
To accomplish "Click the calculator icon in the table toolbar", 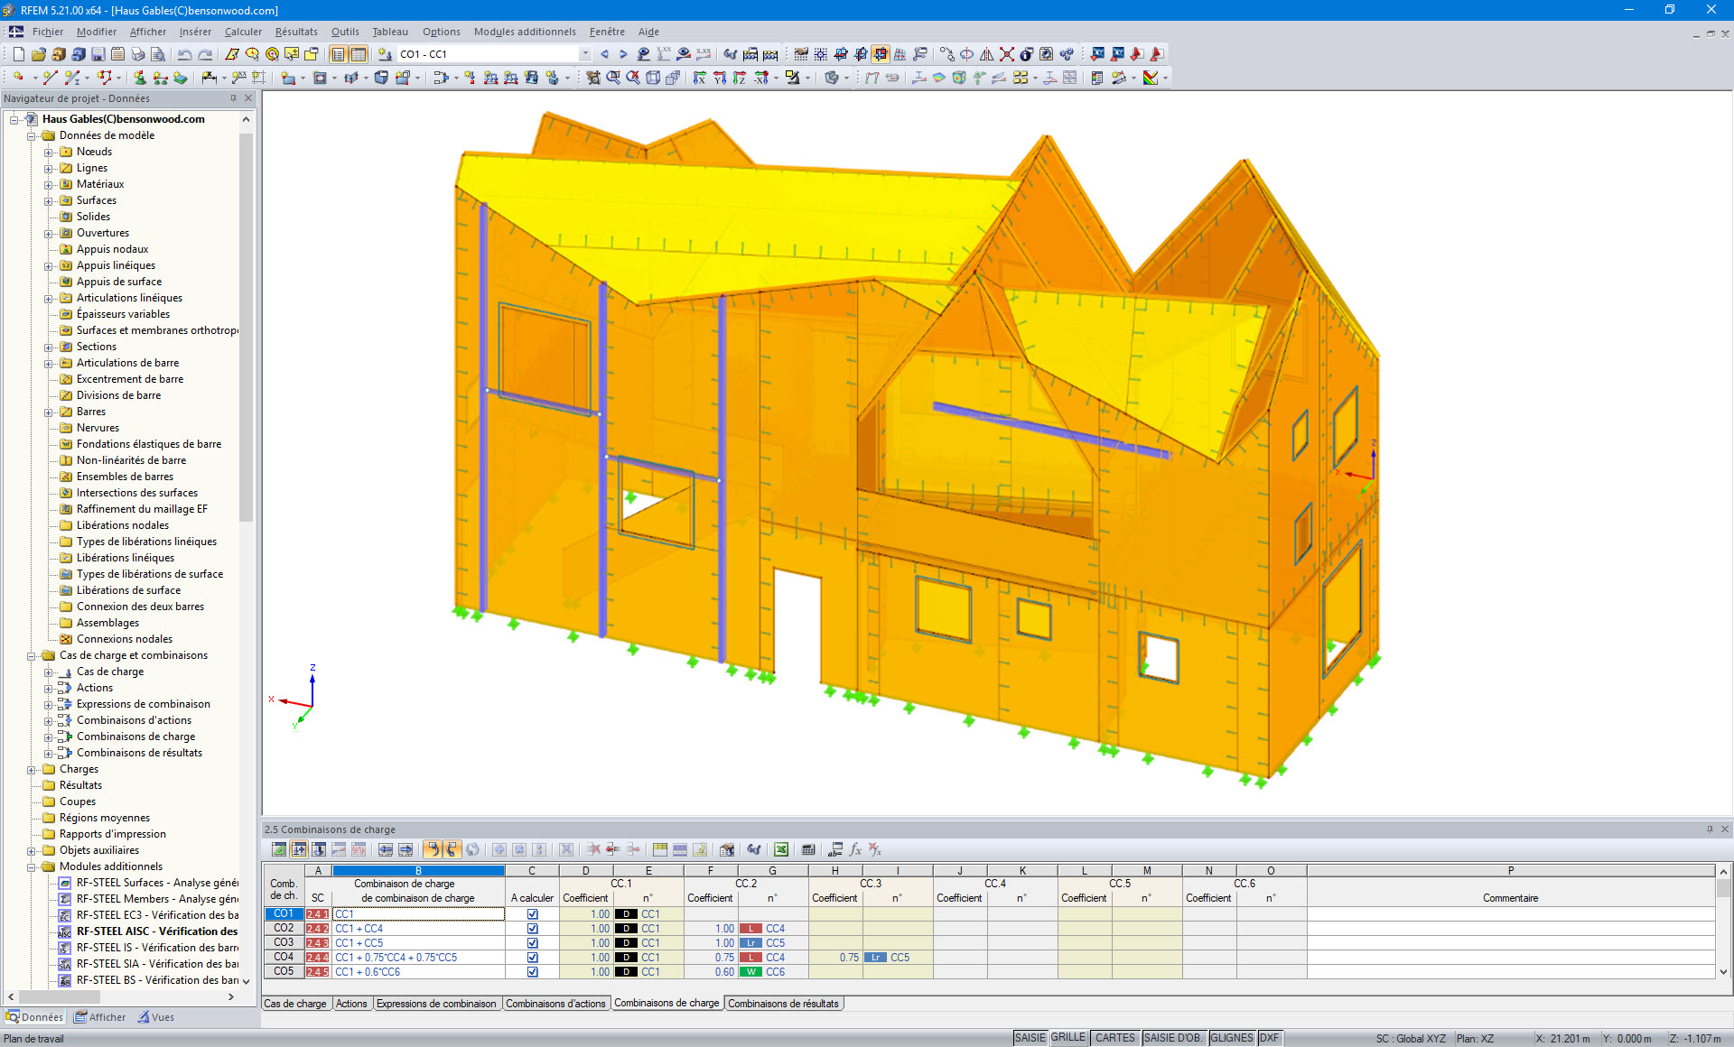I will click(x=807, y=849).
